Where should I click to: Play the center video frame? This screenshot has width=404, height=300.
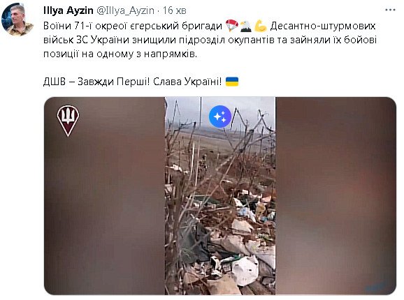(220, 196)
